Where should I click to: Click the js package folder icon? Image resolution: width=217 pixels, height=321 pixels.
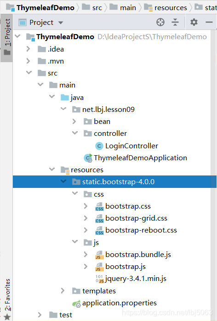point(88,242)
